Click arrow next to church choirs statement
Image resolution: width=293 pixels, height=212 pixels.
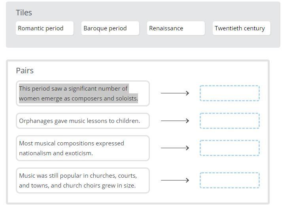coord(175,180)
